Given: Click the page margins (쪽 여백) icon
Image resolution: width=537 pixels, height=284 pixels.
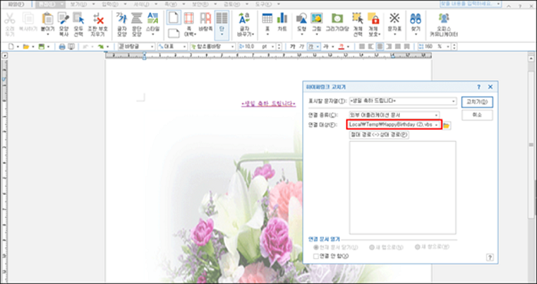Looking at the screenshot, I should [x=189, y=18].
